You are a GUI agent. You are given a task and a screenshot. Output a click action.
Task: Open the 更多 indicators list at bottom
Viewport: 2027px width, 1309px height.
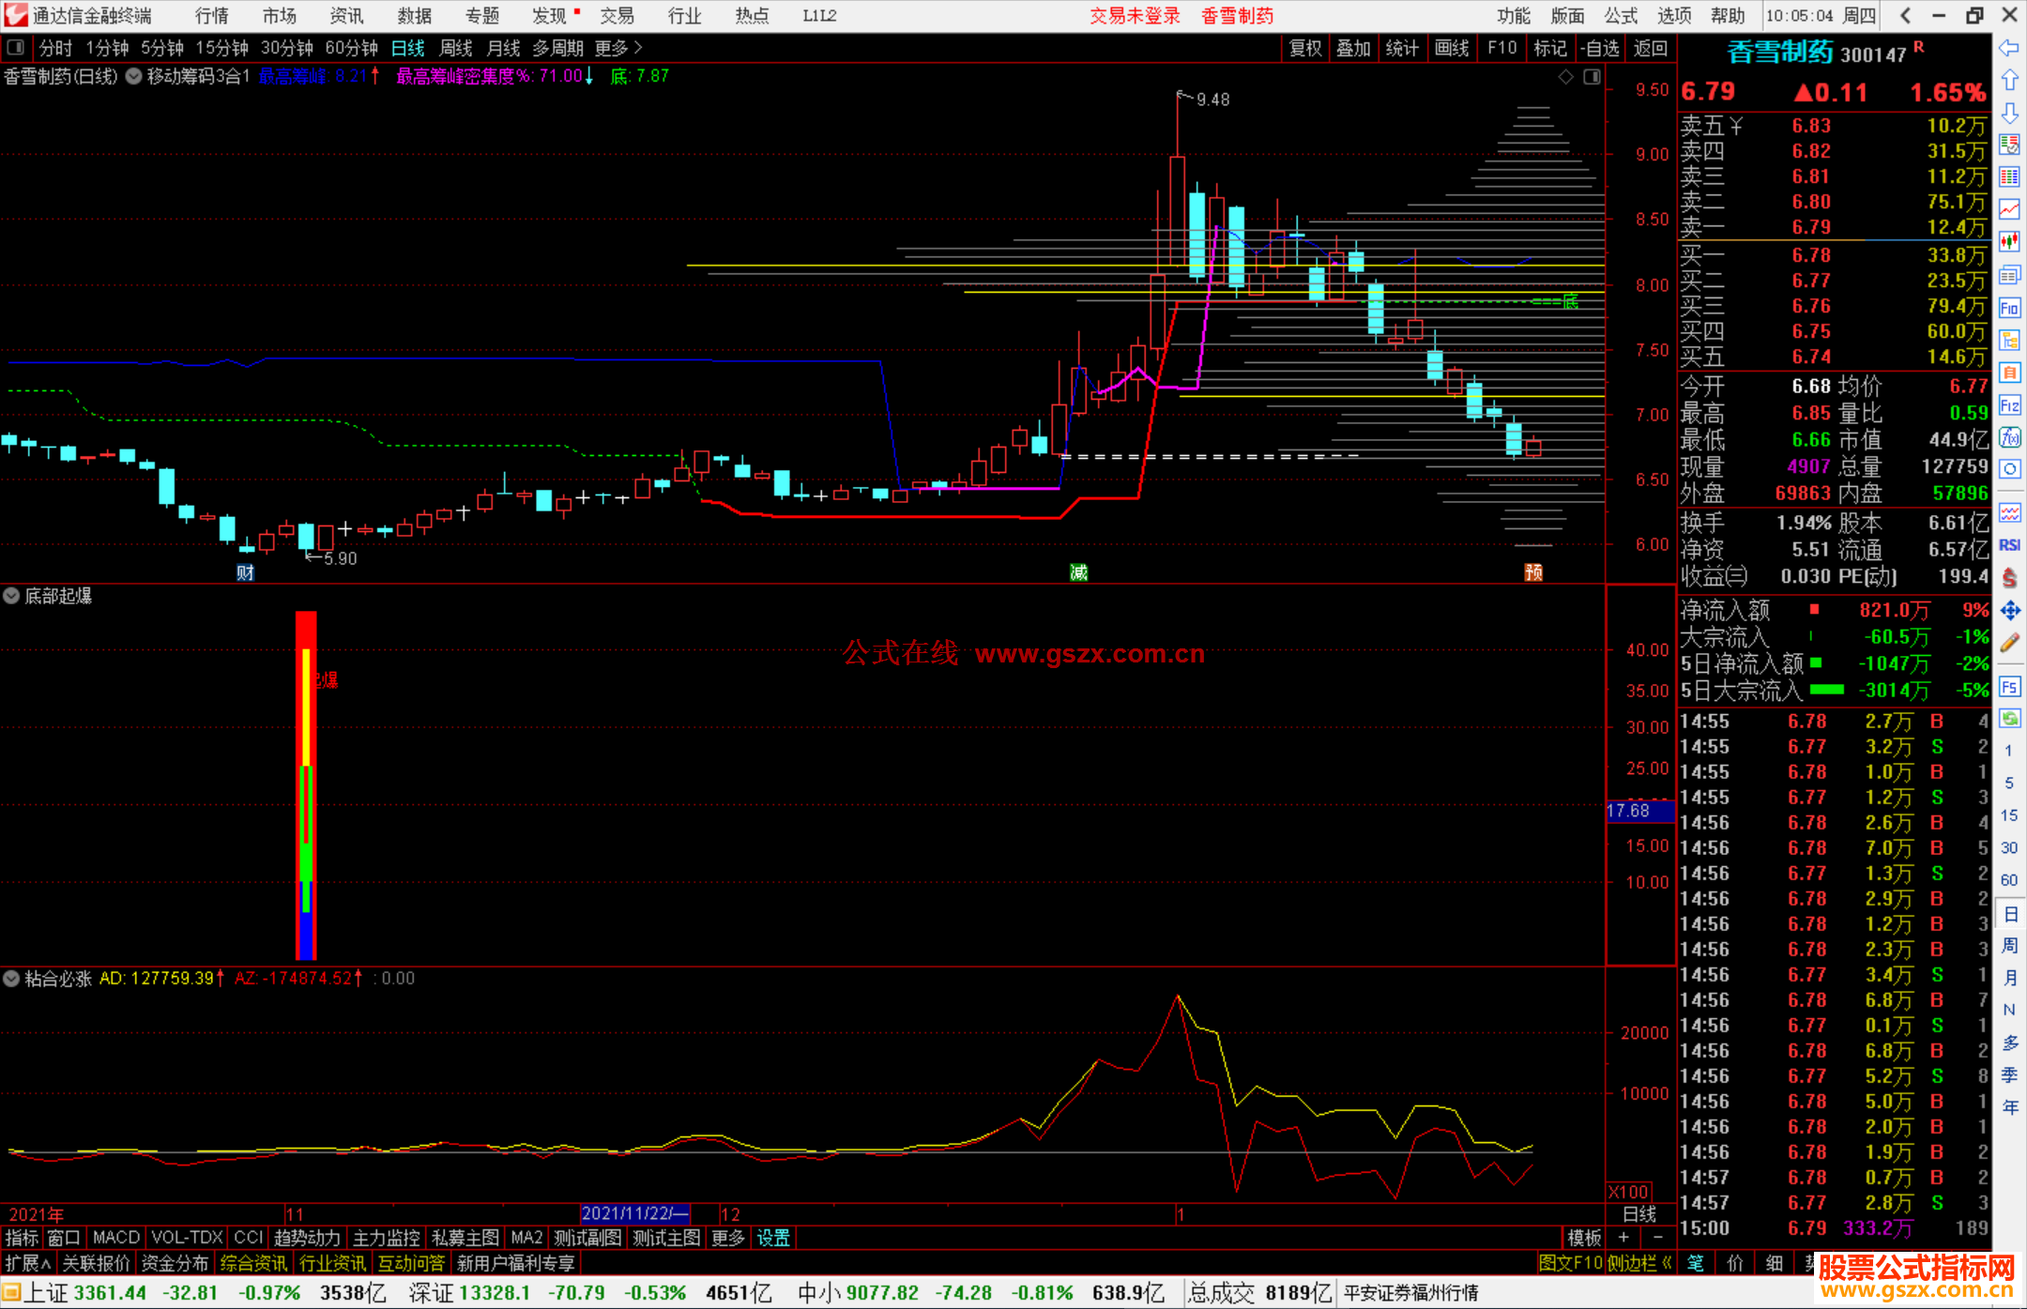pos(728,1238)
